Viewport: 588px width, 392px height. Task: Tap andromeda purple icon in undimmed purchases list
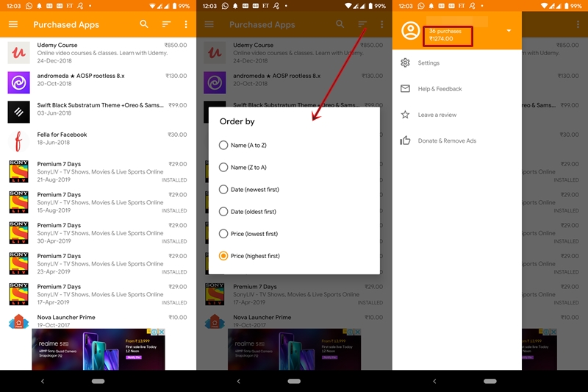(x=19, y=82)
